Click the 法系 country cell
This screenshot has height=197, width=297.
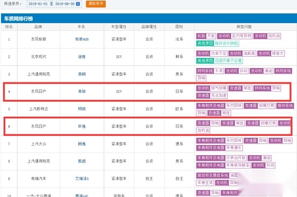point(179,39)
